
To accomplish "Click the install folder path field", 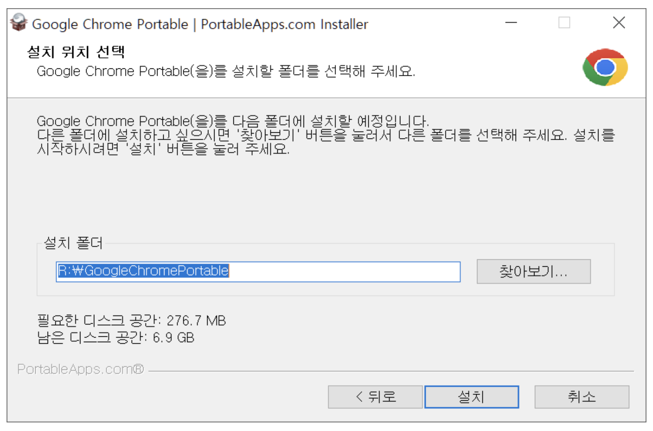I will click(x=258, y=272).
